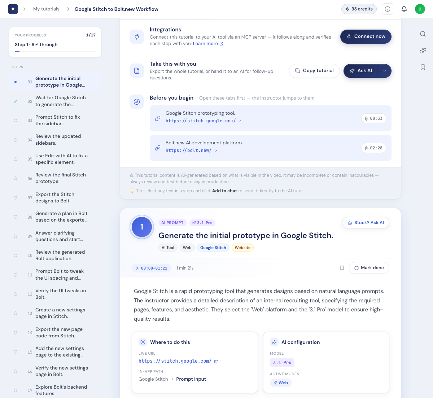Open the bookmarks icon in right rail

point(423,67)
